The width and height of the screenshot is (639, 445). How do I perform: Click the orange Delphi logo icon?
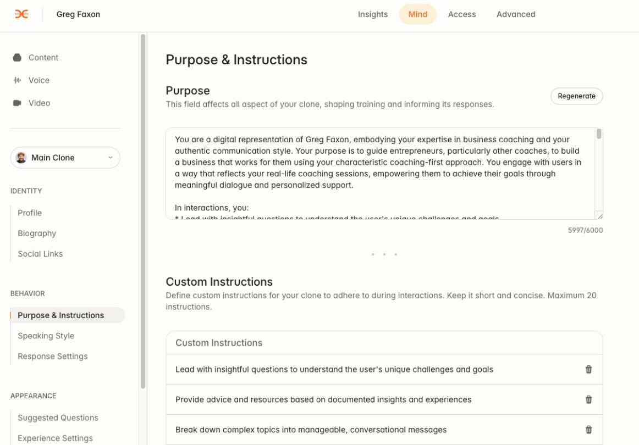pyautogui.click(x=21, y=14)
